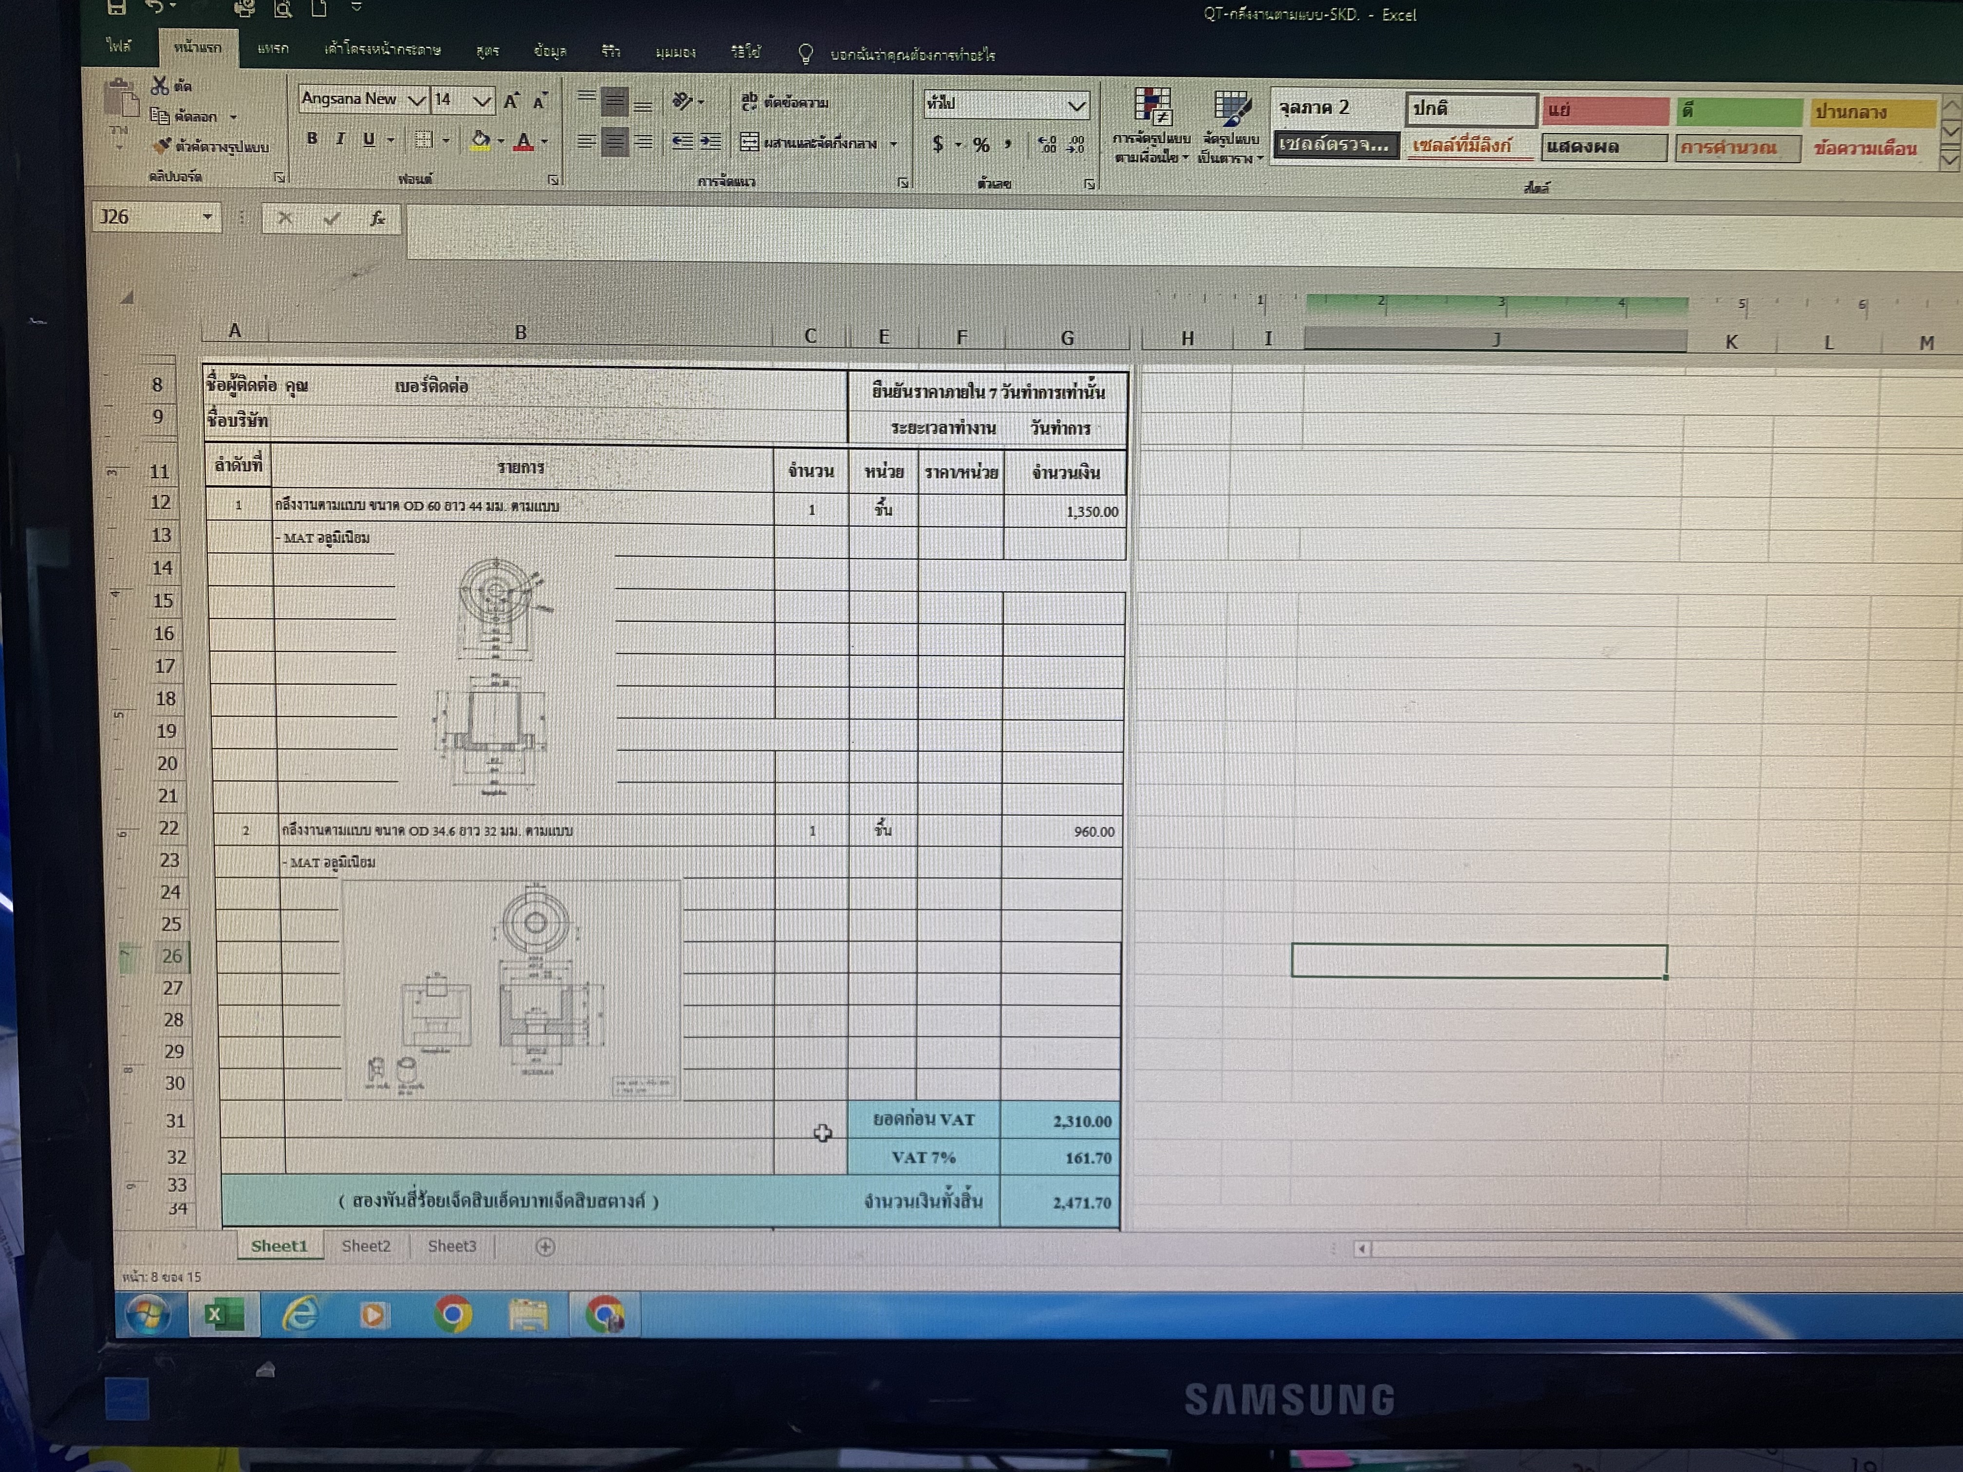Open the ไฟล์ (File) tab
Image resolution: width=1963 pixels, height=1472 pixels.
pyautogui.click(x=119, y=46)
